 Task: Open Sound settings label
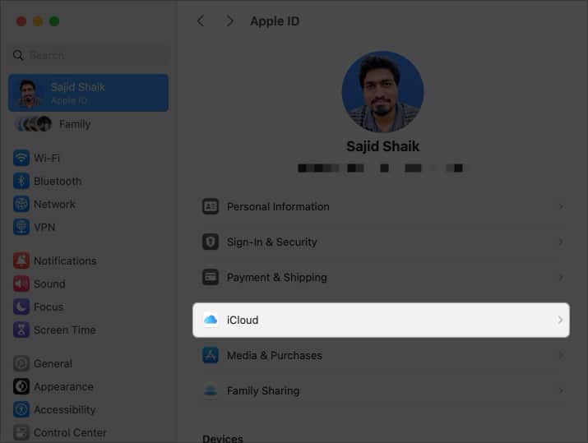pos(49,284)
